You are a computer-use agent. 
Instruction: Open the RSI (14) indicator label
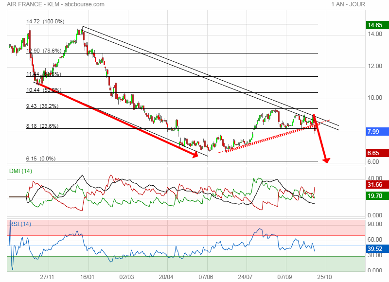[x=20, y=224]
